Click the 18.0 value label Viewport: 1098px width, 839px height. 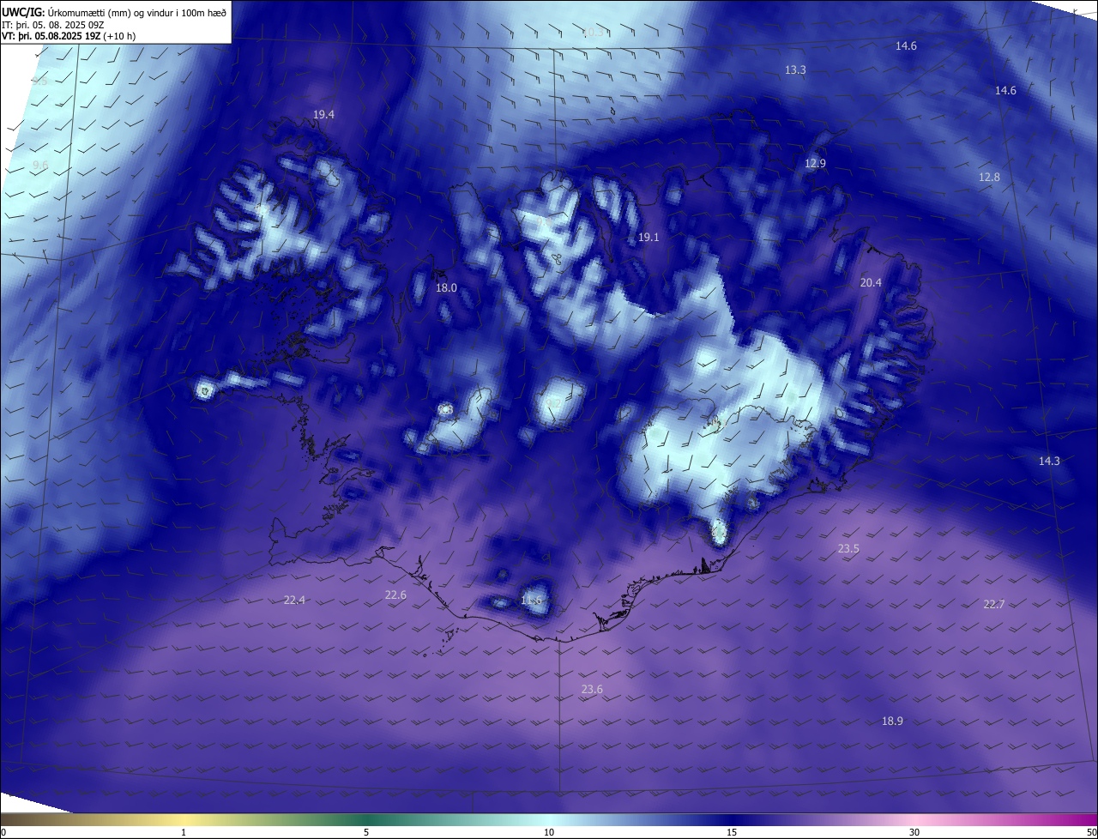[x=446, y=288]
